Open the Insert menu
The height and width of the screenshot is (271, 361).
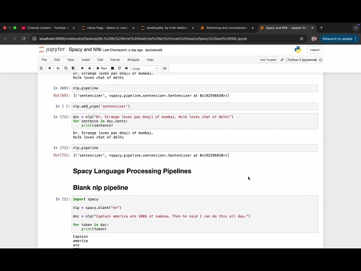click(x=86, y=60)
